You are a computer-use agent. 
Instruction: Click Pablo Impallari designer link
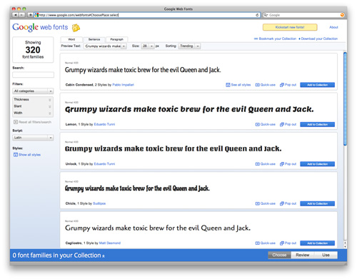[123, 85]
